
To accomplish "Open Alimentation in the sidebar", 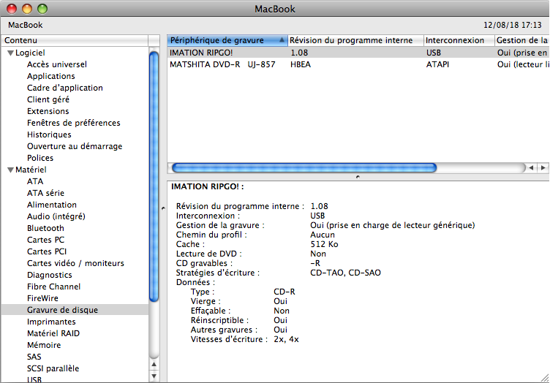I will 52,205.
